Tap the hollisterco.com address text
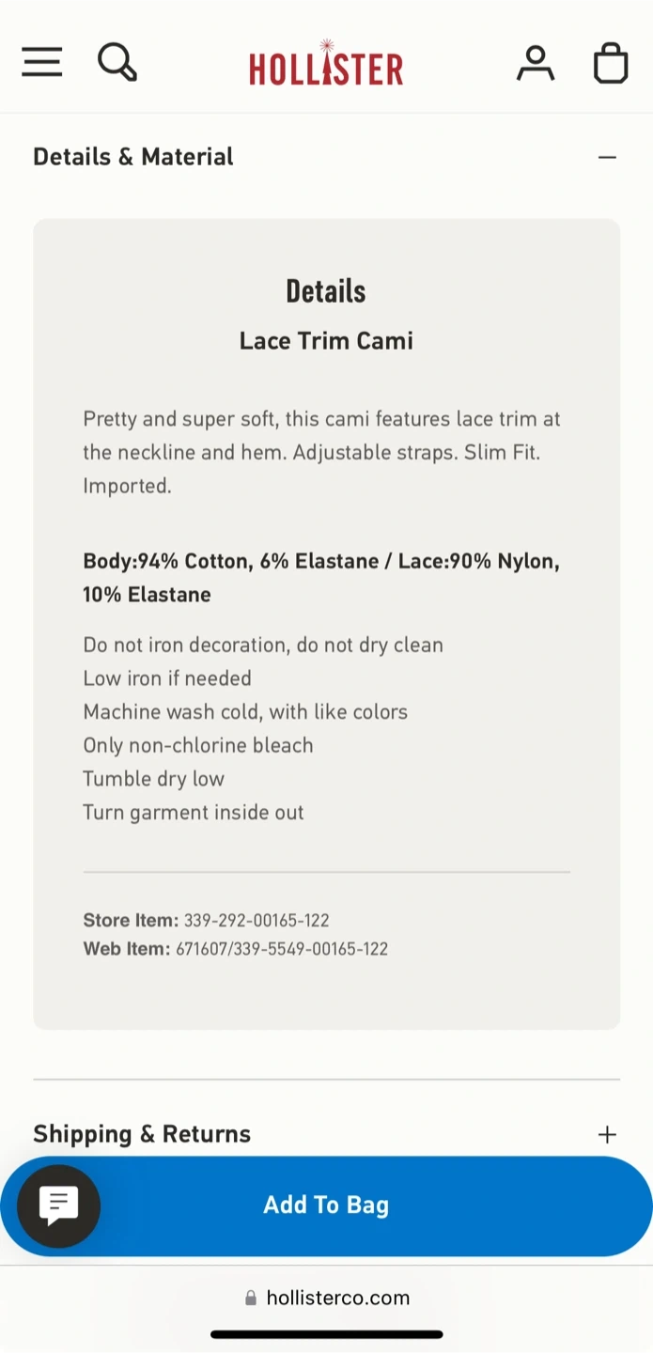 pyautogui.click(x=338, y=1298)
